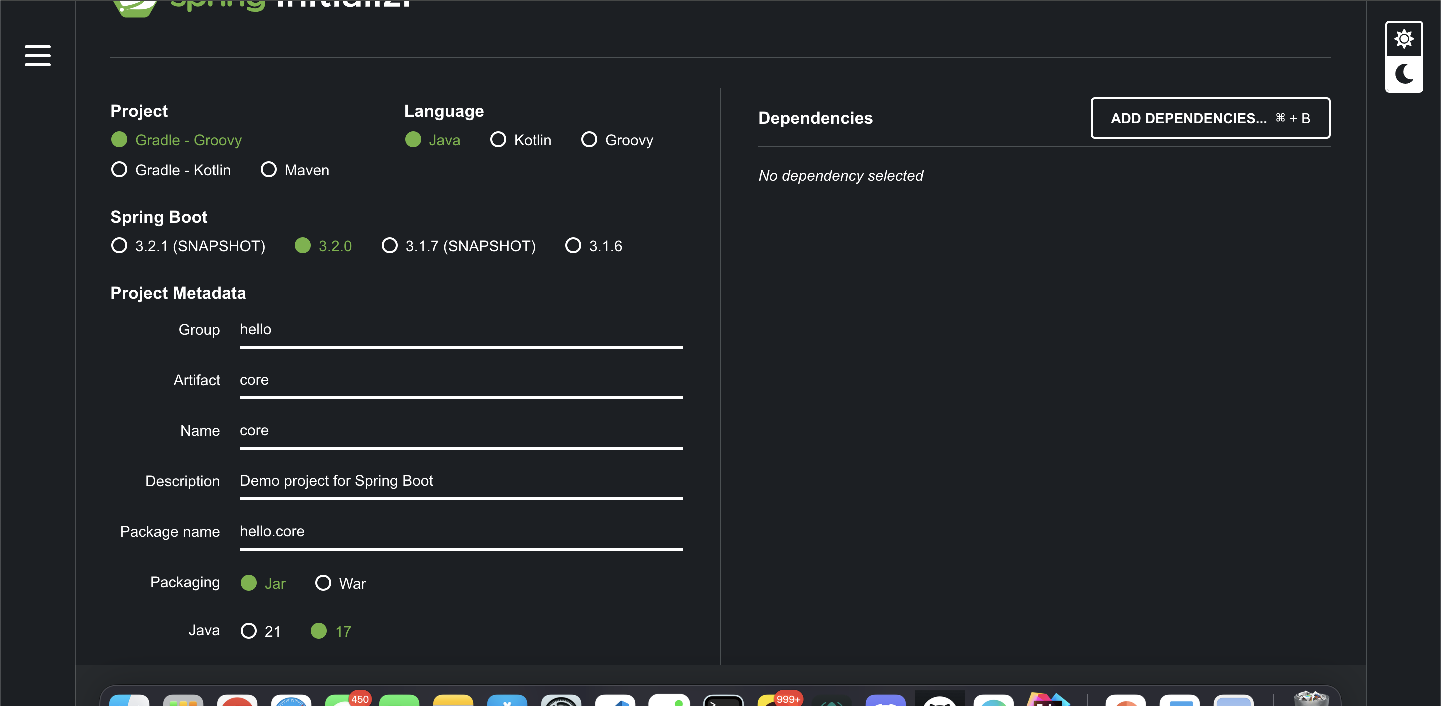Click into the Name input field
The height and width of the screenshot is (706, 1441).
pyautogui.click(x=461, y=431)
